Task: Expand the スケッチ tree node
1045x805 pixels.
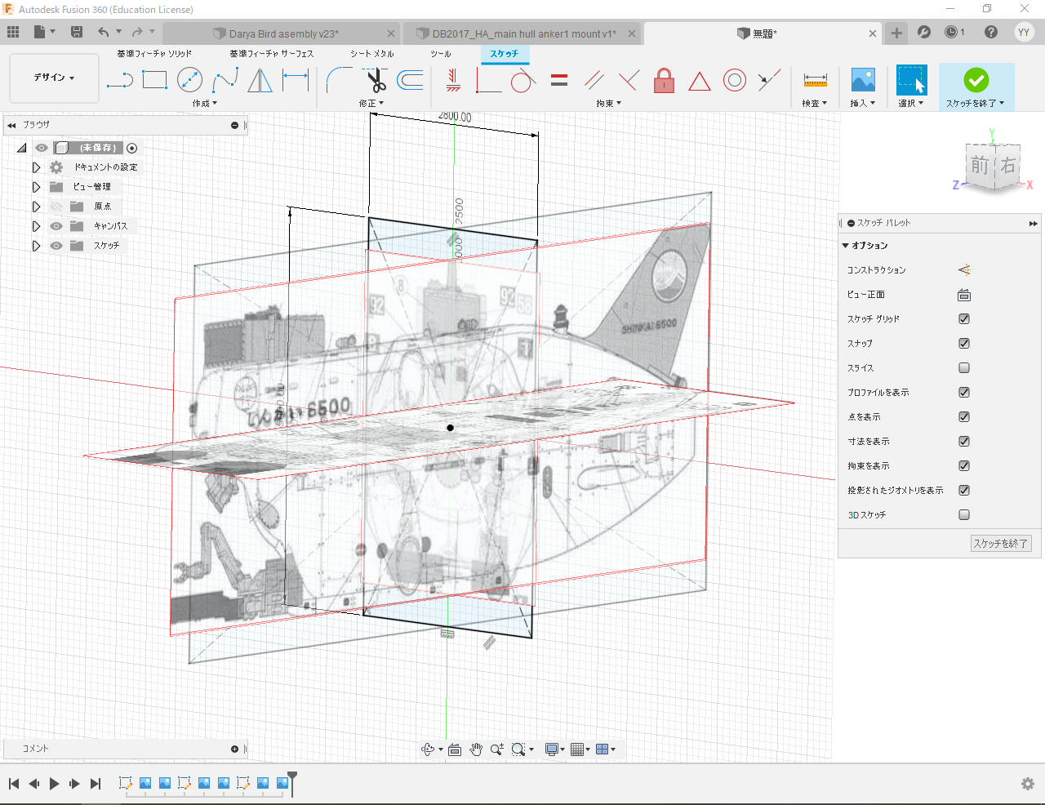Action: tap(36, 246)
